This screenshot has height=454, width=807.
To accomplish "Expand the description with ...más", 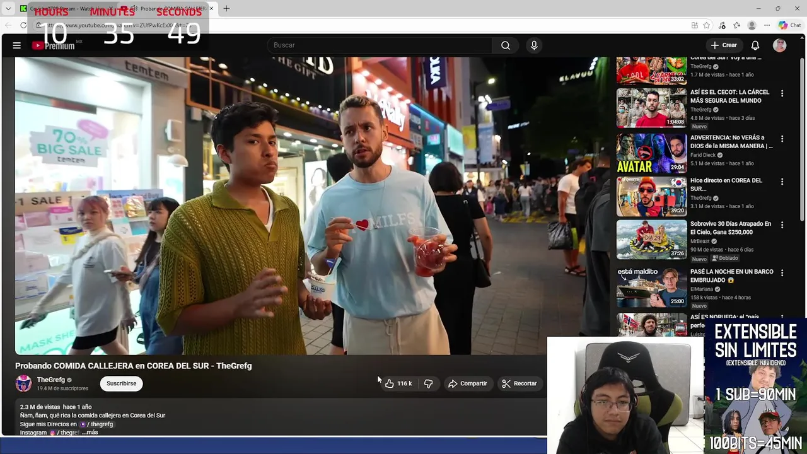I will pyautogui.click(x=90, y=433).
